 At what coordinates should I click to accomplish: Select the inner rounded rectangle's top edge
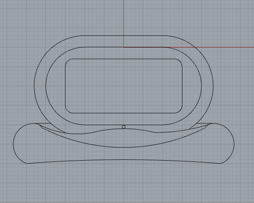click(124, 59)
